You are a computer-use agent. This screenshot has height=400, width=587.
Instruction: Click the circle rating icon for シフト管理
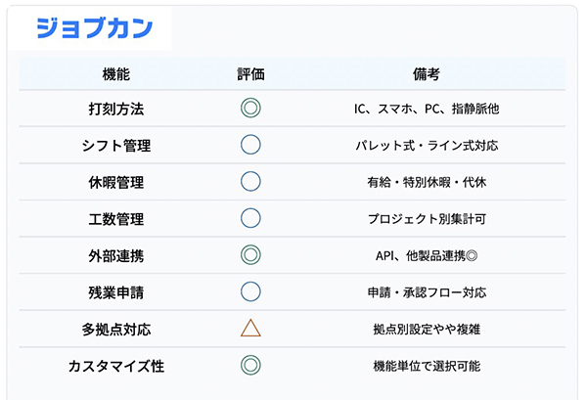[x=250, y=145]
